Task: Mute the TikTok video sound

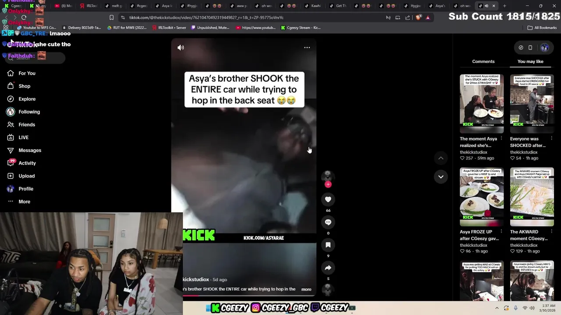Action: pos(181,47)
